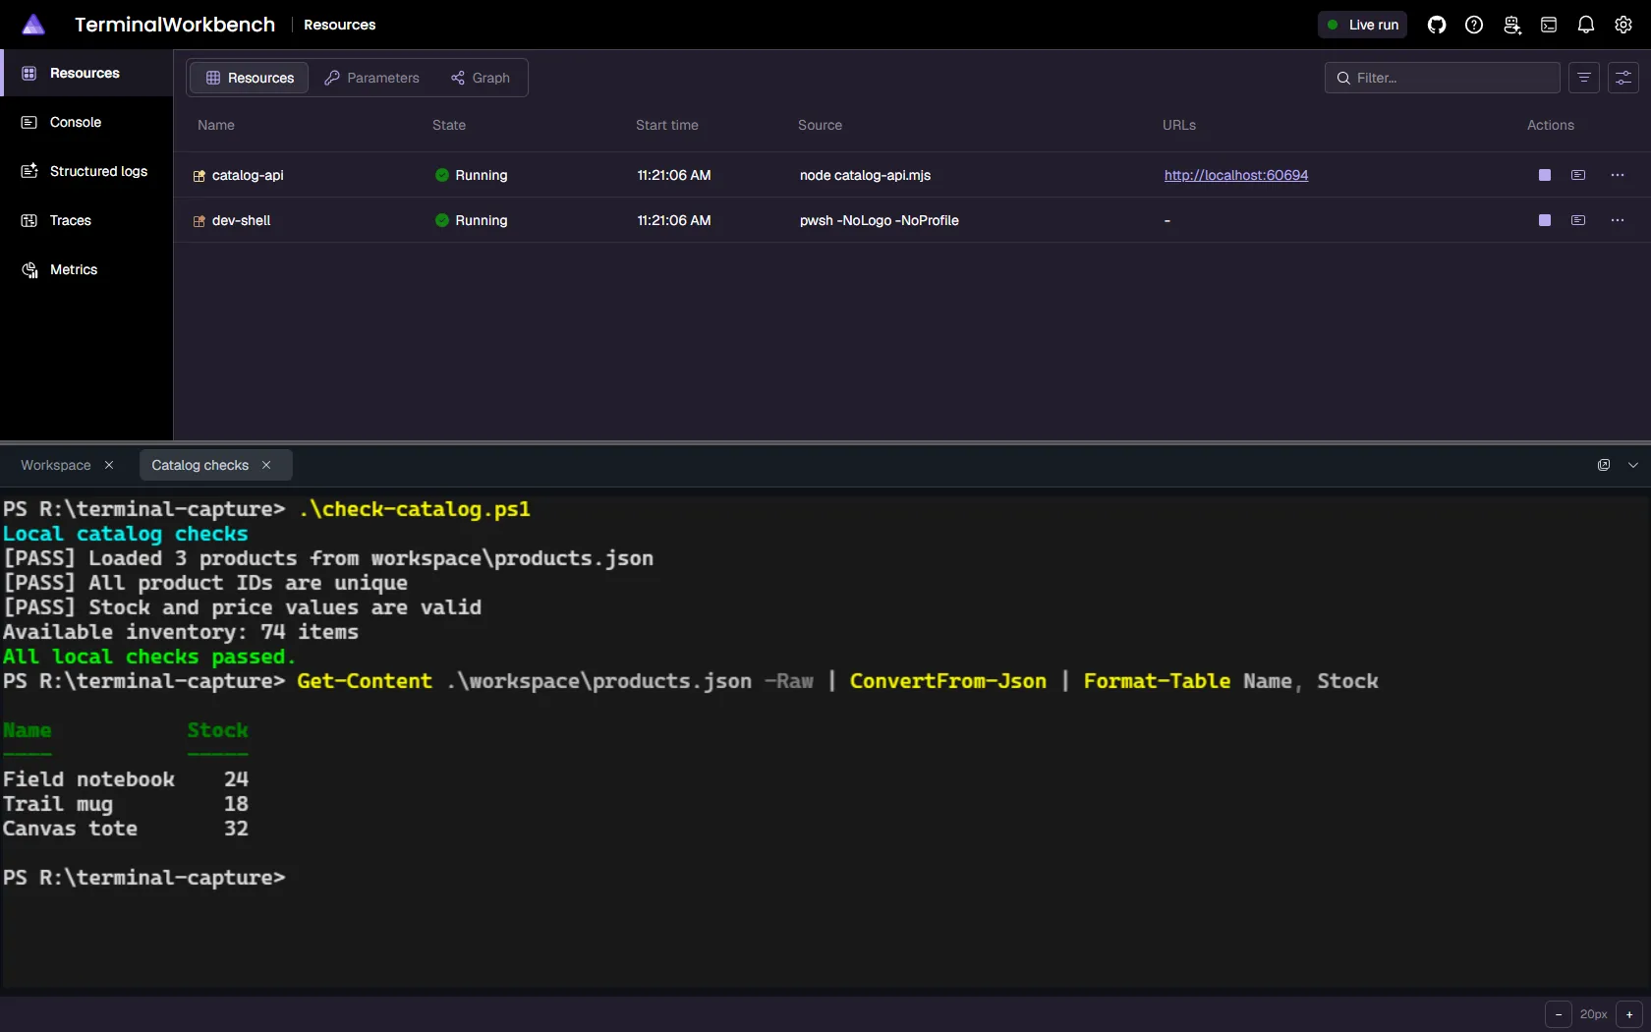Viewport: 1651px width, 1032px height.
Task: Click the URLs column header
Action: click(x=1179, y=125)
